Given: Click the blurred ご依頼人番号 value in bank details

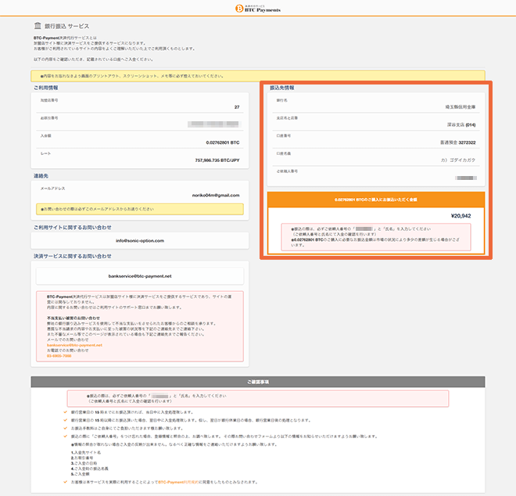Looking at the screenshot, I should (466, 178).
